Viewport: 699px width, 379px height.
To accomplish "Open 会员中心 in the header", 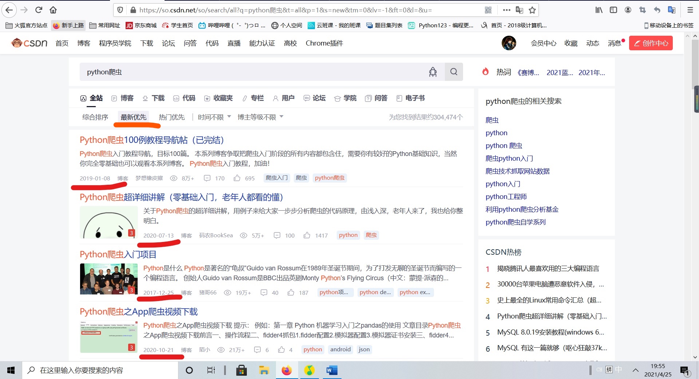I will click(544, 43).
